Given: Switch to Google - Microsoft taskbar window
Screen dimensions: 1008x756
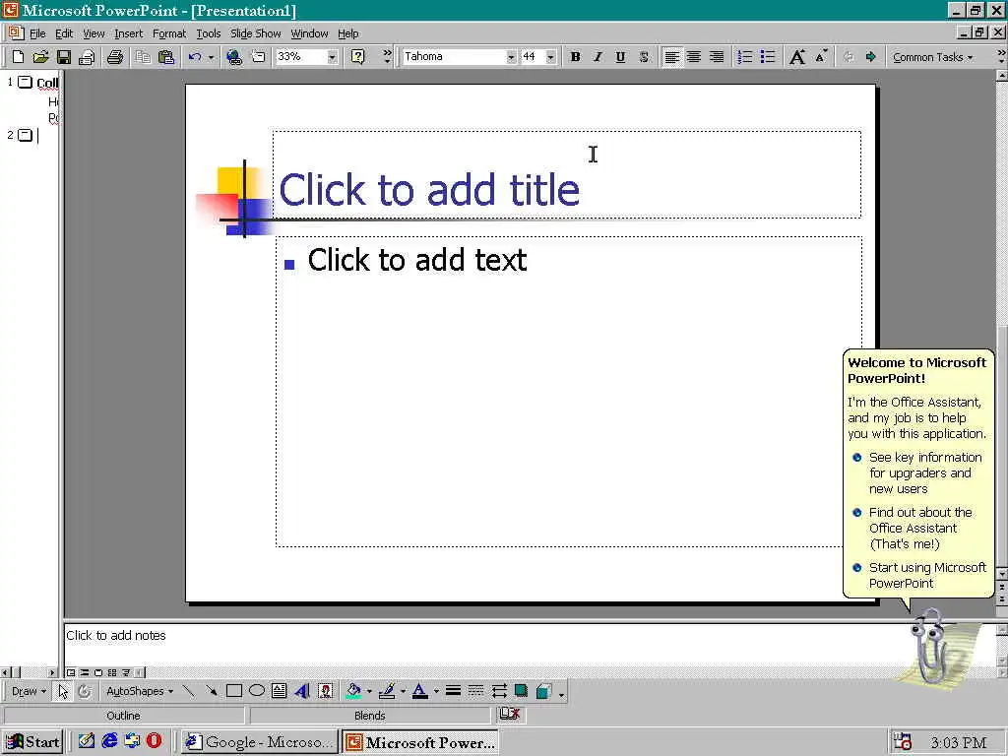Looking at the screenshot, I should tap(259, 742).
